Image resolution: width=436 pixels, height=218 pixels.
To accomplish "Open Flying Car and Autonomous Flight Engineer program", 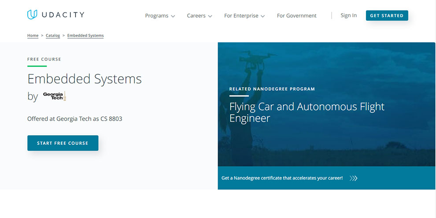I will pos(307,112).
